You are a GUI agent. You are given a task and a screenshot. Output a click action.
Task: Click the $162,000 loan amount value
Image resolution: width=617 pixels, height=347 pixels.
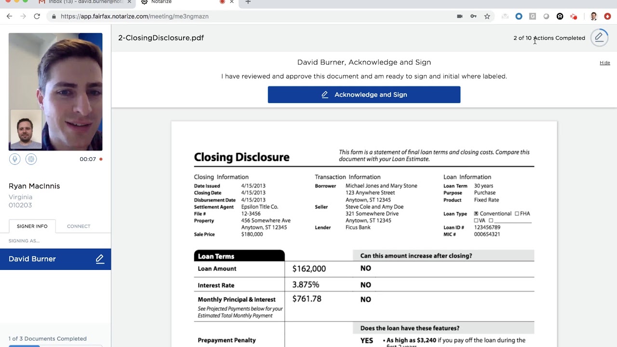coord(309,269)
